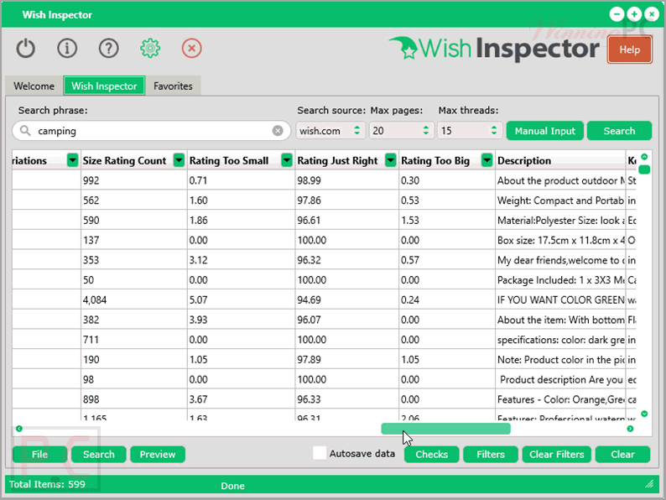Open the Variations column filter dropdown
The width and height of the screenshot is (666, 500).
coord(73,160)
